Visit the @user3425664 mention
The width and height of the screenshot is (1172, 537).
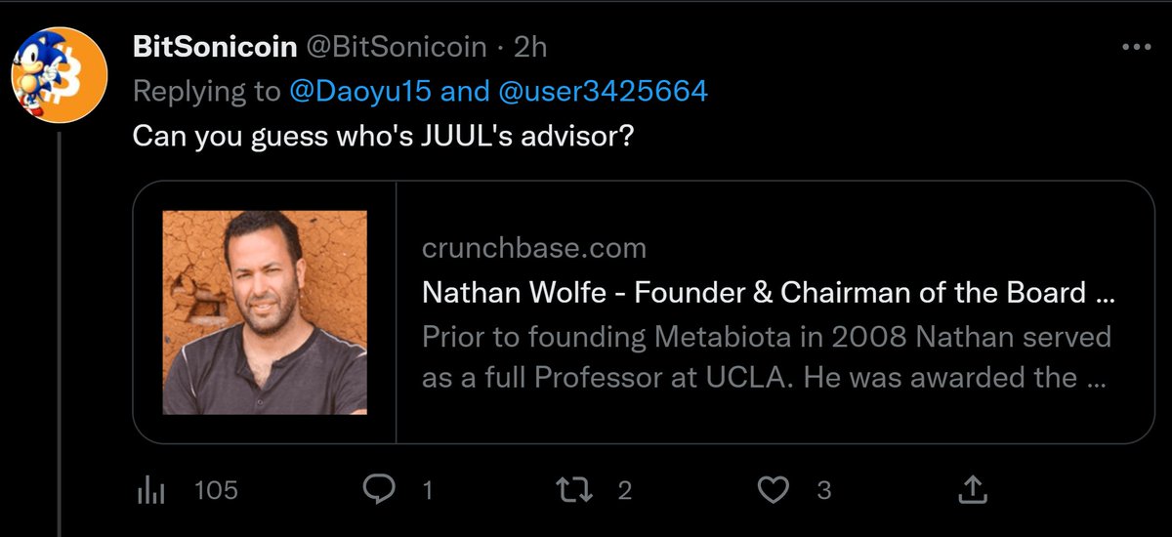pyautogui.click(x=603, y=91)
